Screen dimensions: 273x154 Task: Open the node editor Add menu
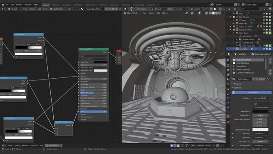[x=39, y=9]
